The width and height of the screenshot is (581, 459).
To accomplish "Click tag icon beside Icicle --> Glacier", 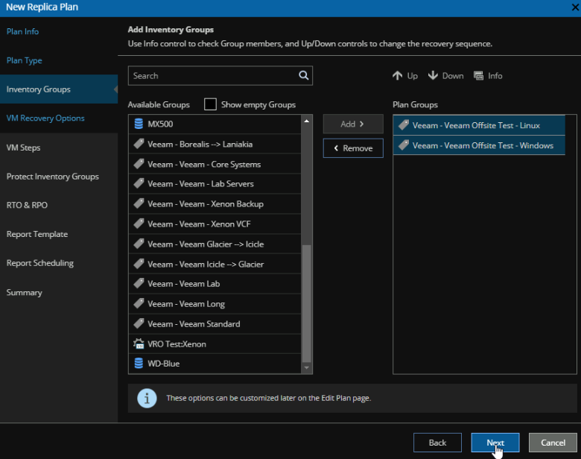I will click(x=139, y=264).
